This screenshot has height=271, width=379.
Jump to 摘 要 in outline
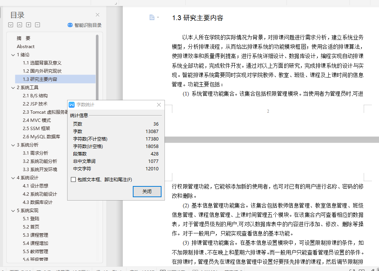point(24,38)
